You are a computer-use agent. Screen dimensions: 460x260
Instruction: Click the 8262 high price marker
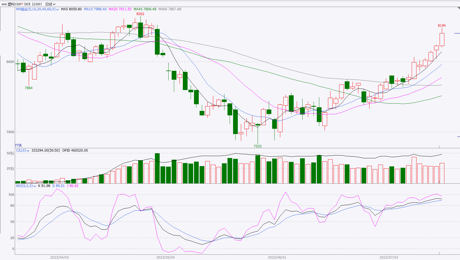click(x=140, y=14)
